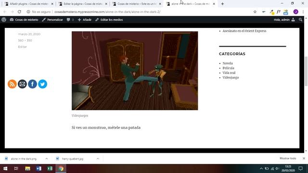
Task: View site info 'No es seguro' icon
Action: pyautogui.click(x=28, y=12)
